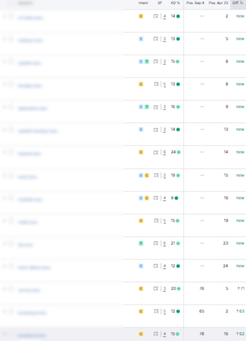
Task: Open SERP snapshot icon in KD 24 row
Action: 156,152
